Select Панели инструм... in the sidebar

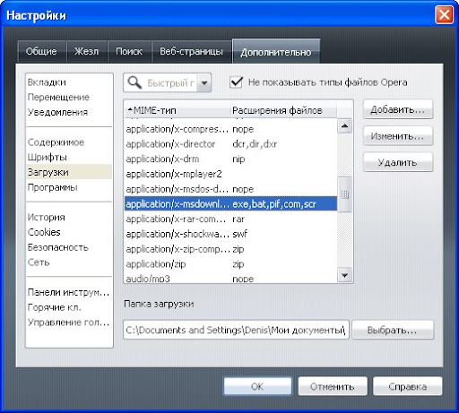pyautogui.click(x=69, y=292)
